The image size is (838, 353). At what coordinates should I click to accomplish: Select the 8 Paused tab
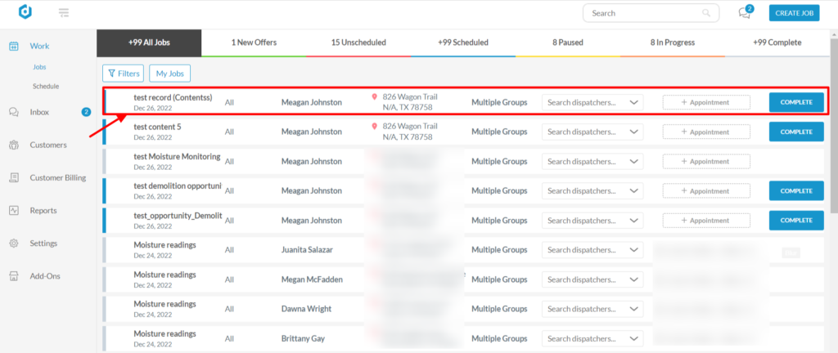point(567,42)
